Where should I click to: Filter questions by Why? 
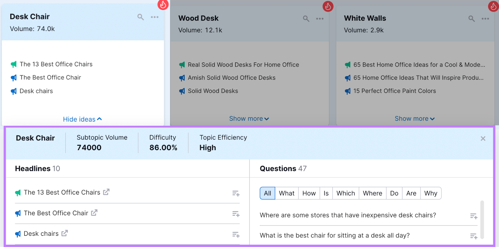[431, 193]
